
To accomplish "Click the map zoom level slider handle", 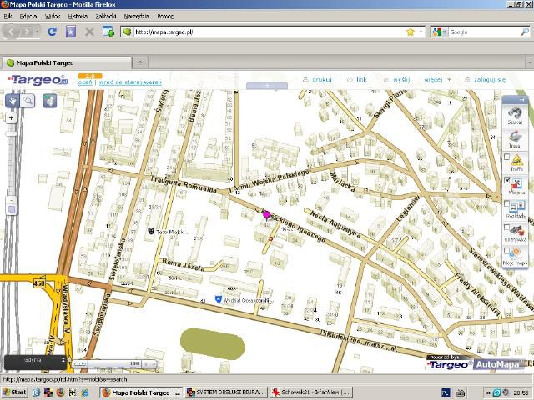I will pos(11,134).
